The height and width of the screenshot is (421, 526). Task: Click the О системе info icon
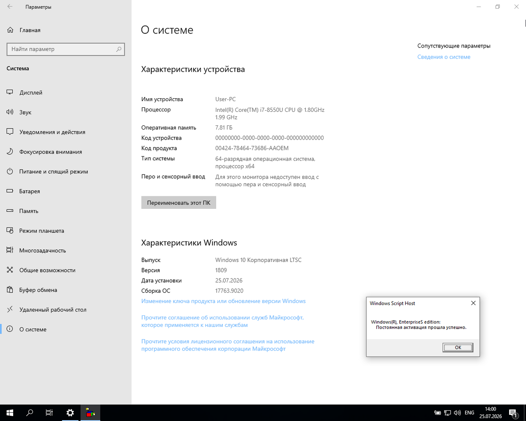[10, 329]
